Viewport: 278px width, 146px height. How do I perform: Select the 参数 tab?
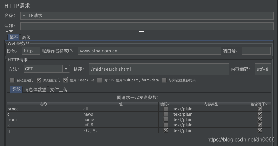click(x=16, y=89)
